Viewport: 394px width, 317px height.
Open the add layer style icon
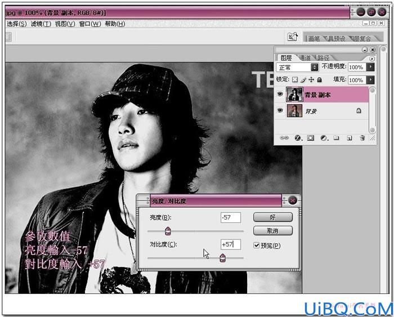[x=298, y=138]
